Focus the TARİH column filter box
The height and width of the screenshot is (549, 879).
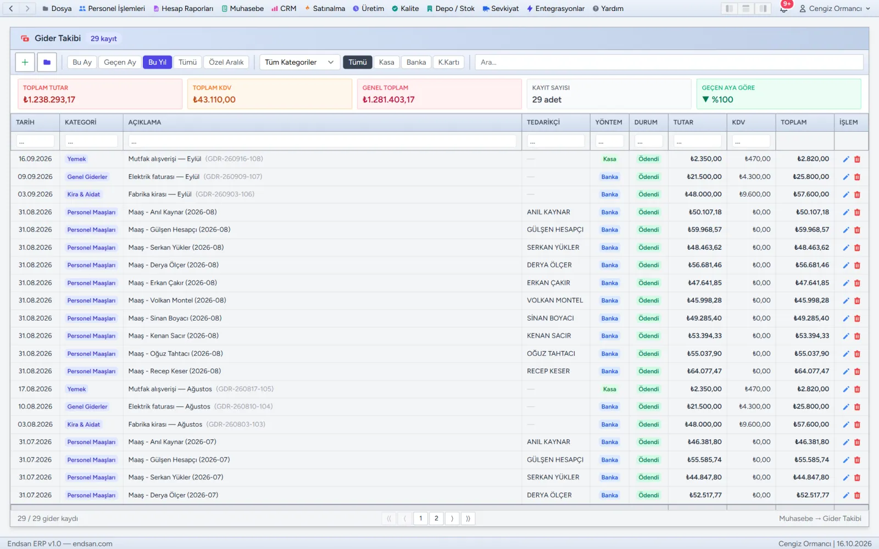point(35,142)
